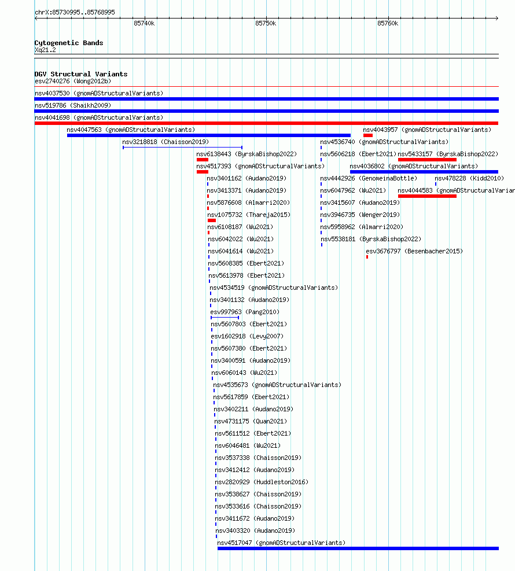Open nsv3412412 (Audano2019) label
This screenshot has width=515, height=571.
point(255,470)
